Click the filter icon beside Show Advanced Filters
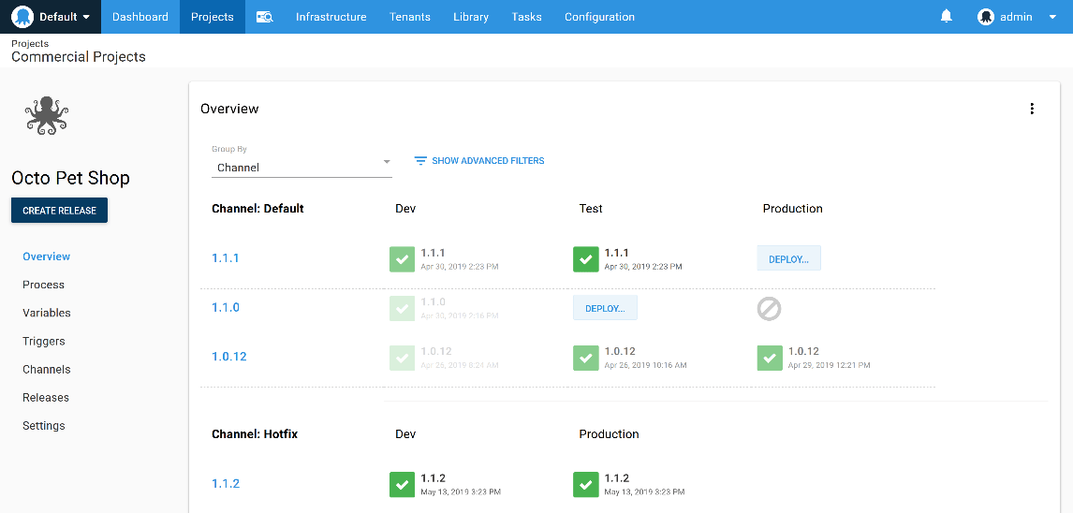Screen dimensions: 1073x513 click(x=420, y=161)
